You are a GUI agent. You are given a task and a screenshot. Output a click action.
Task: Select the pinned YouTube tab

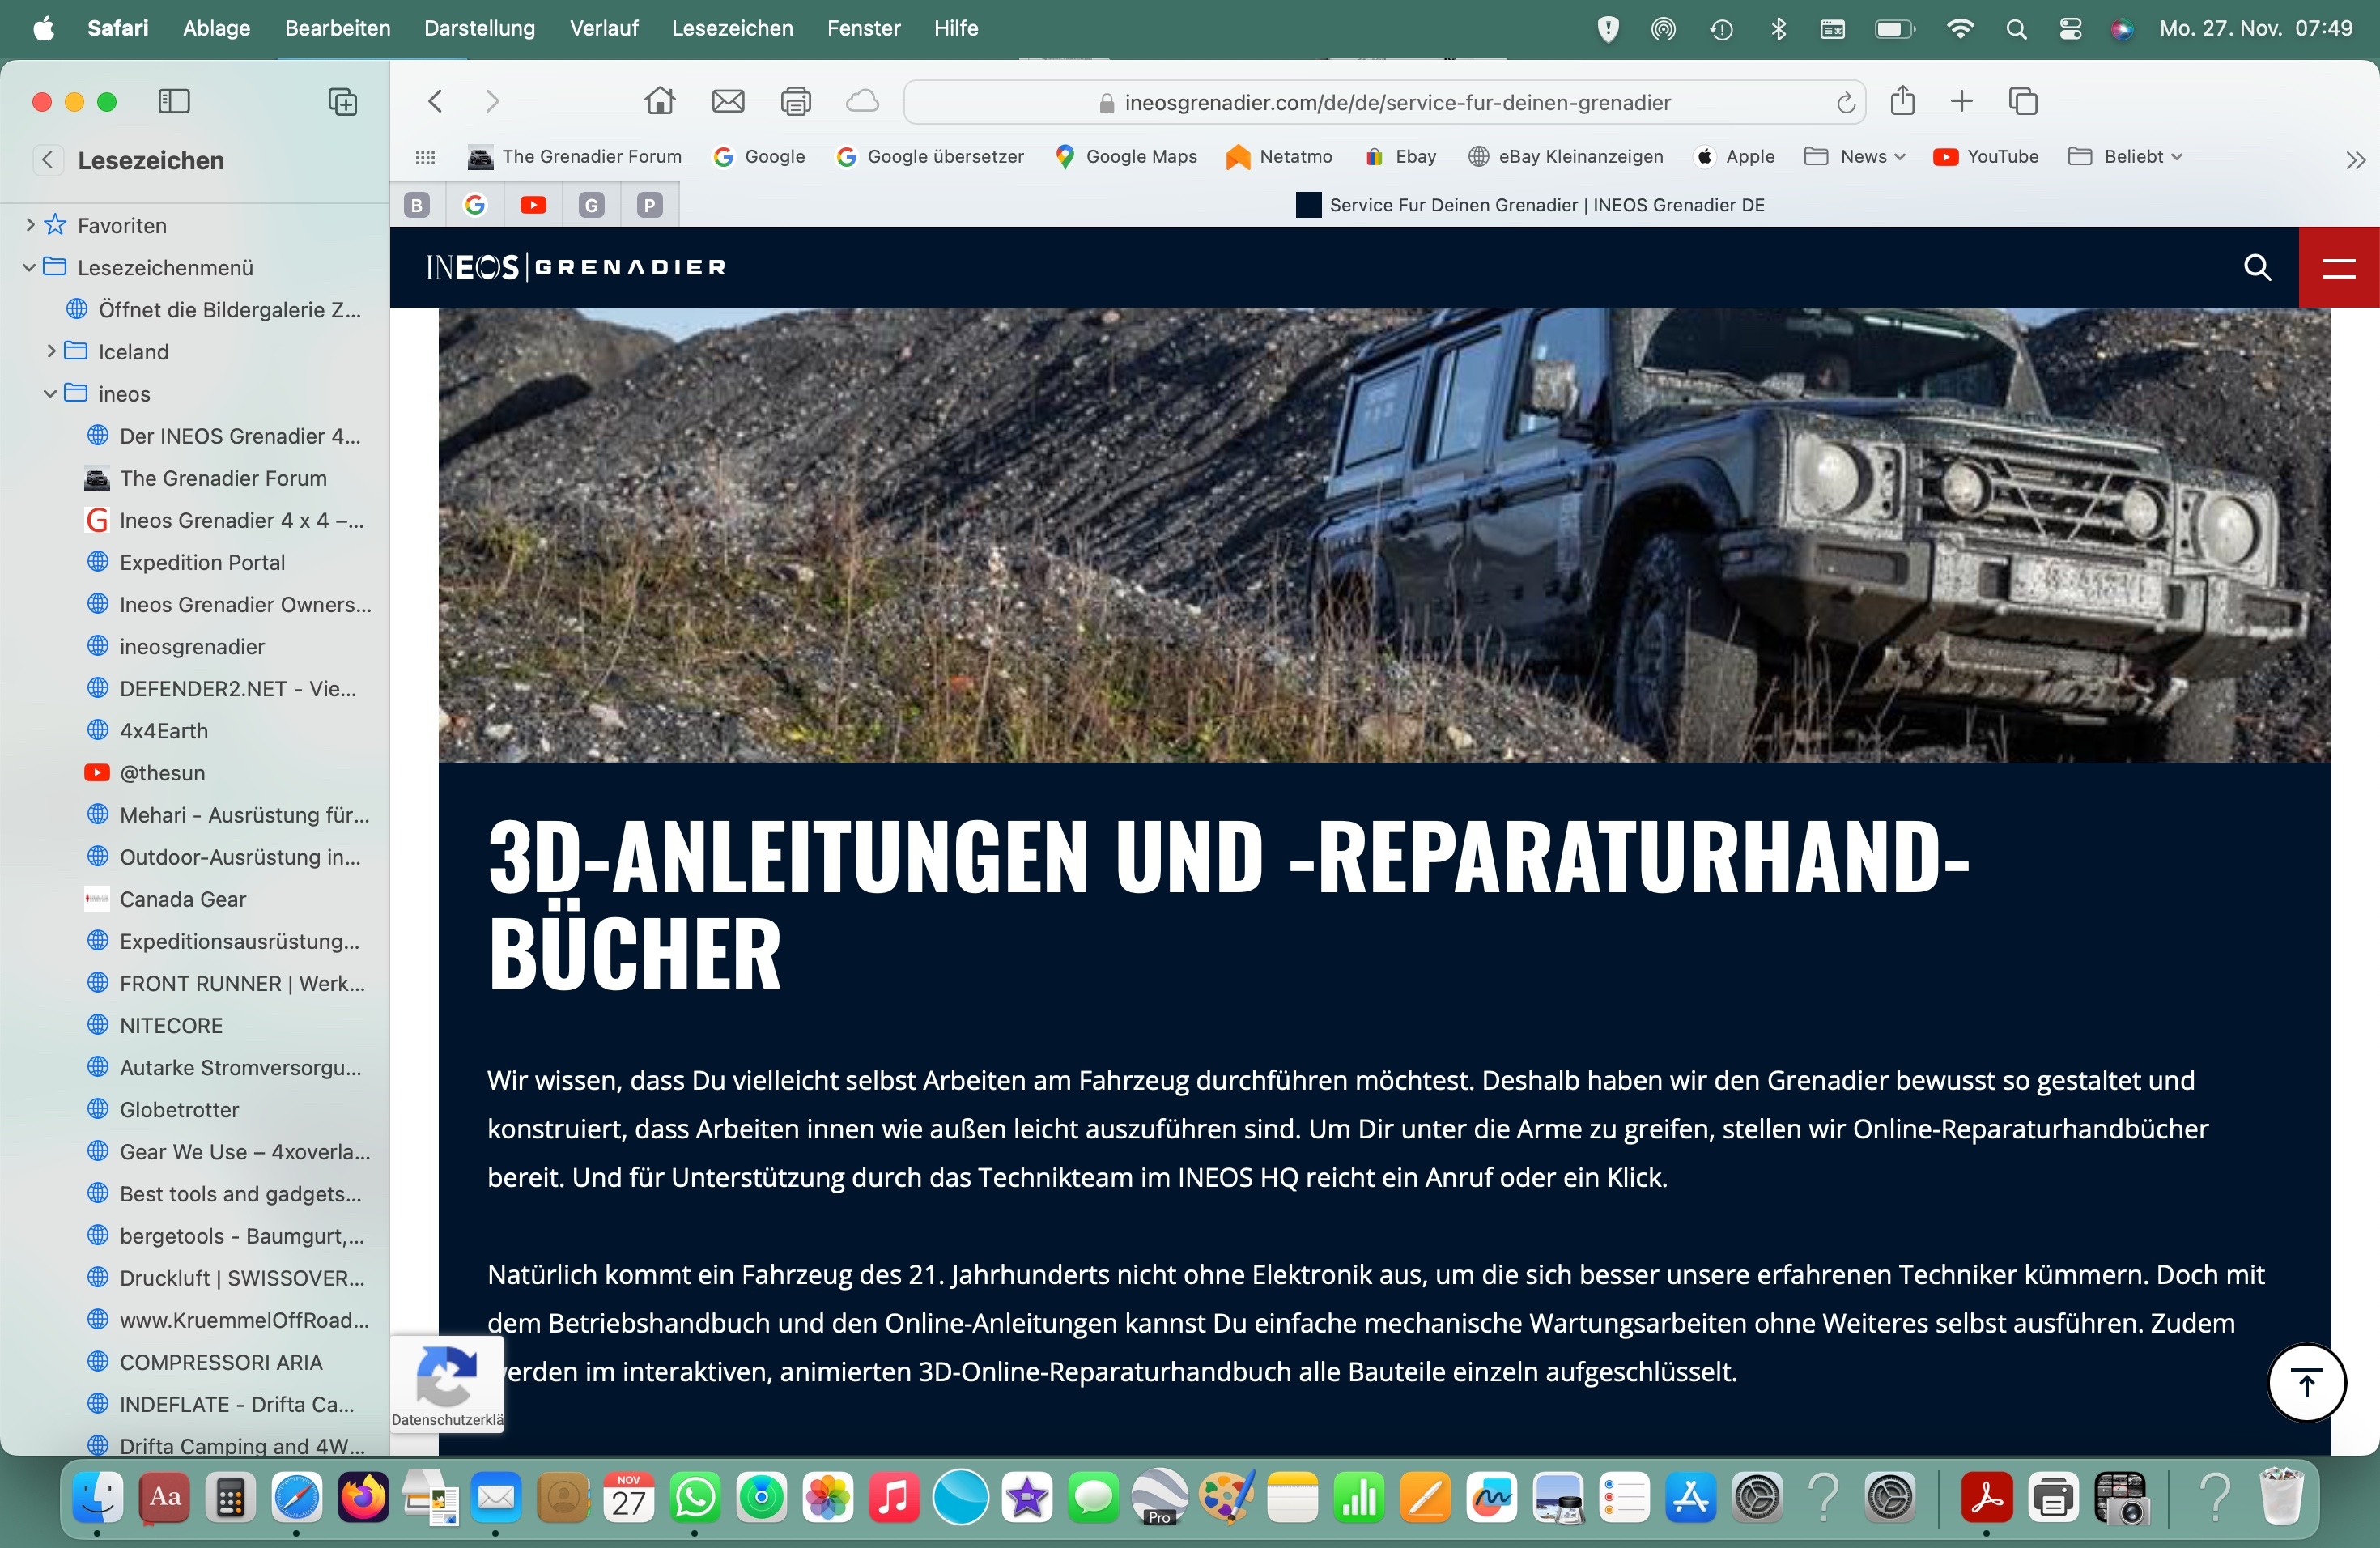(x=533, y=205)
